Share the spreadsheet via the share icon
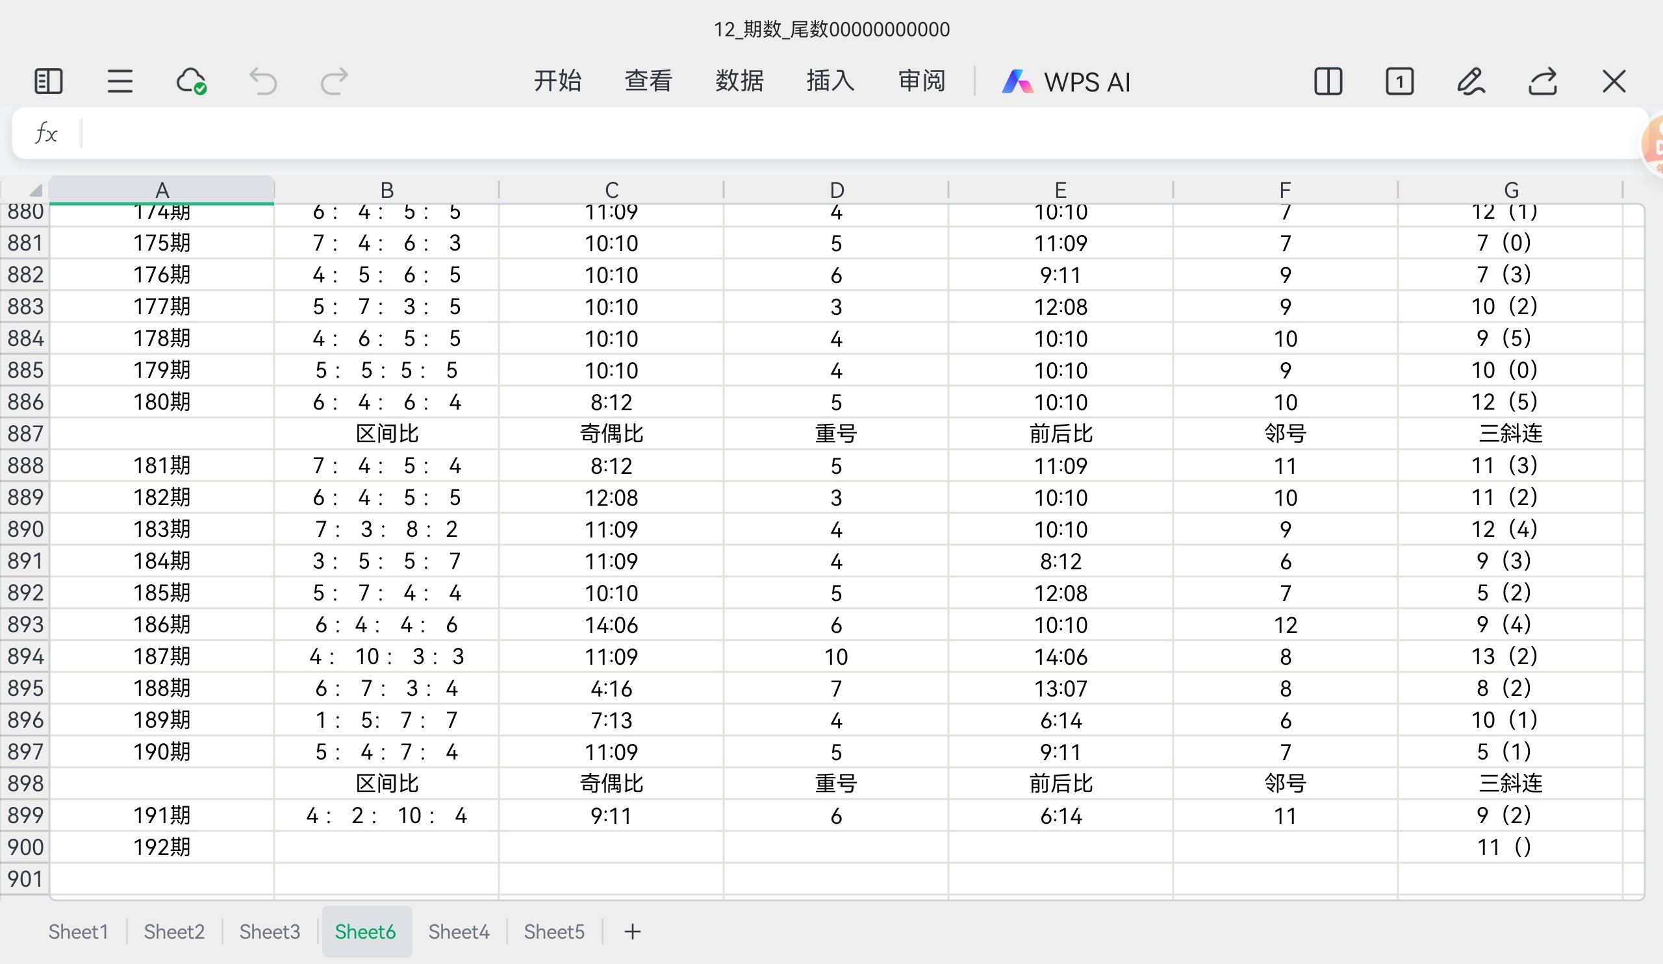Image resolution: width=1663 pixels, height=964 pixels. [1543, 82]
